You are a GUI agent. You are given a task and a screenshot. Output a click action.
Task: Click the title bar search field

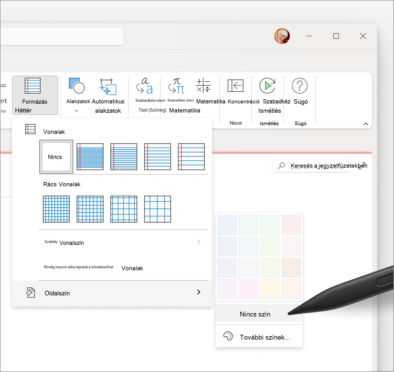[62, 36]
